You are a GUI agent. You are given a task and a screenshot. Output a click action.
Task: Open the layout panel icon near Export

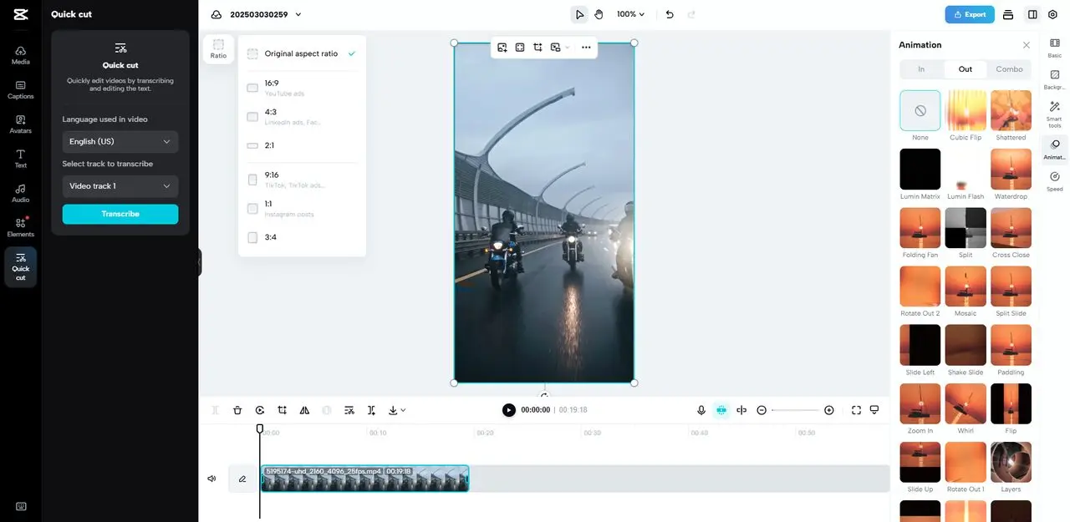1008,14
